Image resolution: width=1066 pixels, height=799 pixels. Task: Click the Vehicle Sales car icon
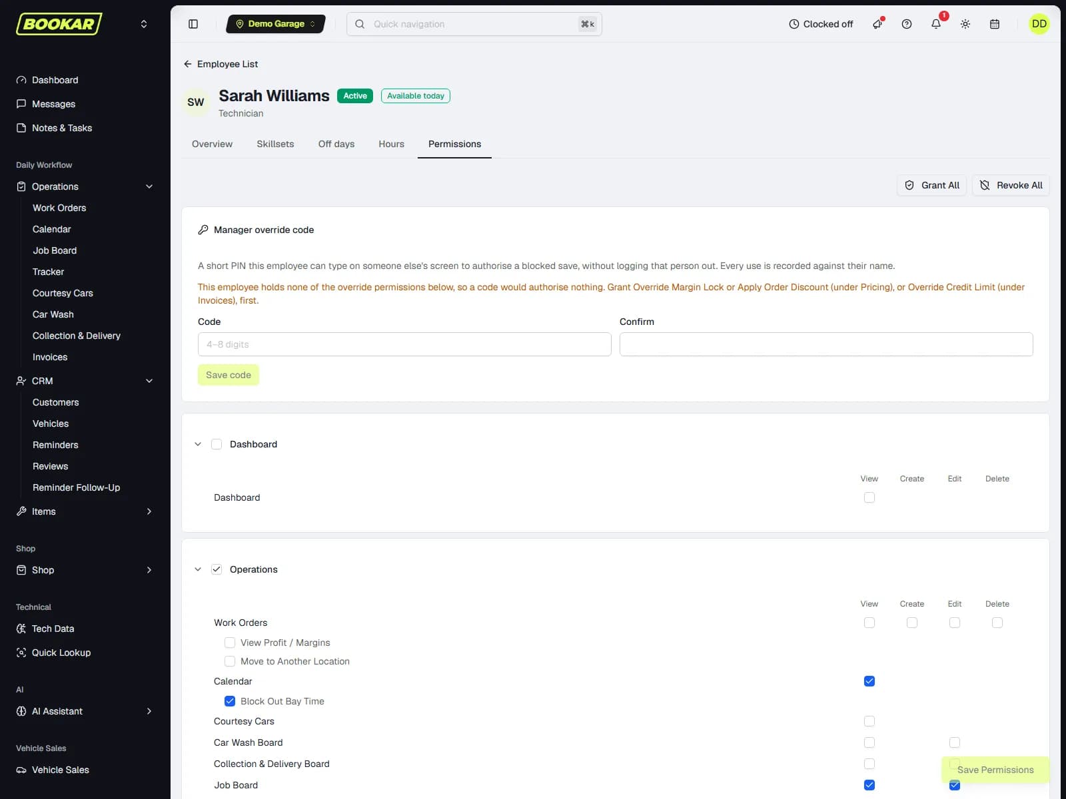[21, 770]
